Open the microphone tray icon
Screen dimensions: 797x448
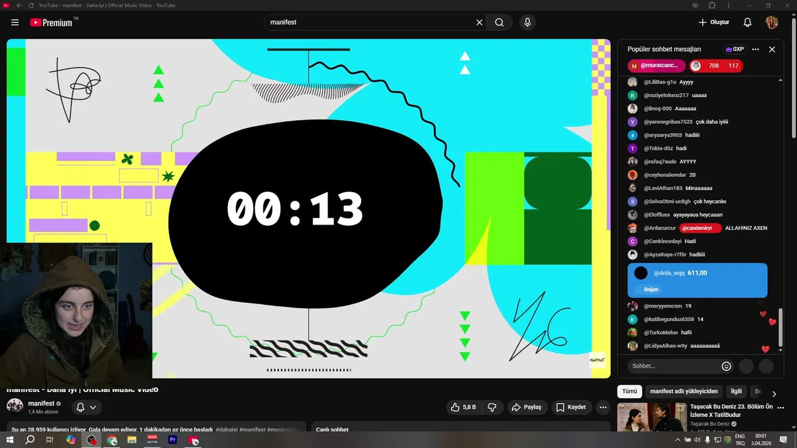click(x=707, y=440)
